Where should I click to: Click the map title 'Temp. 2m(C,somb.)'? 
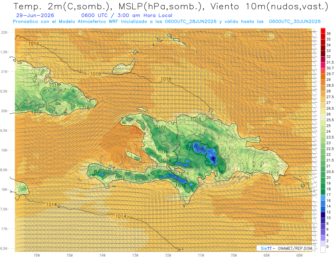click(x=62, y=6)
